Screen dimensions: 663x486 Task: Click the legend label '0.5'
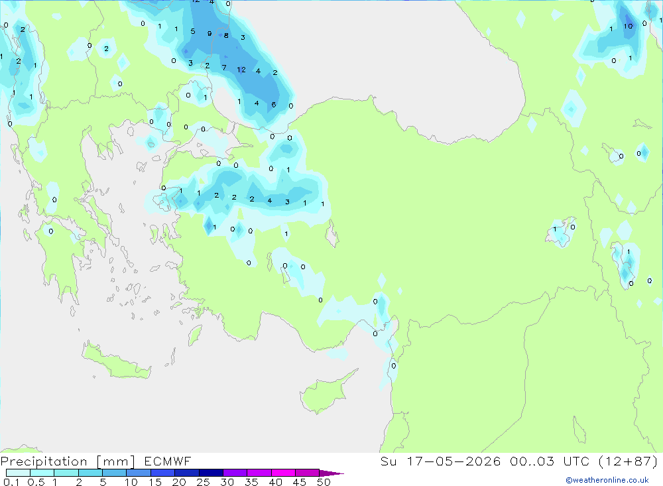(x=36, y=482)
